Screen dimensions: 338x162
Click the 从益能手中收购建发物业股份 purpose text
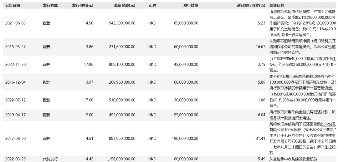point(293,159)
